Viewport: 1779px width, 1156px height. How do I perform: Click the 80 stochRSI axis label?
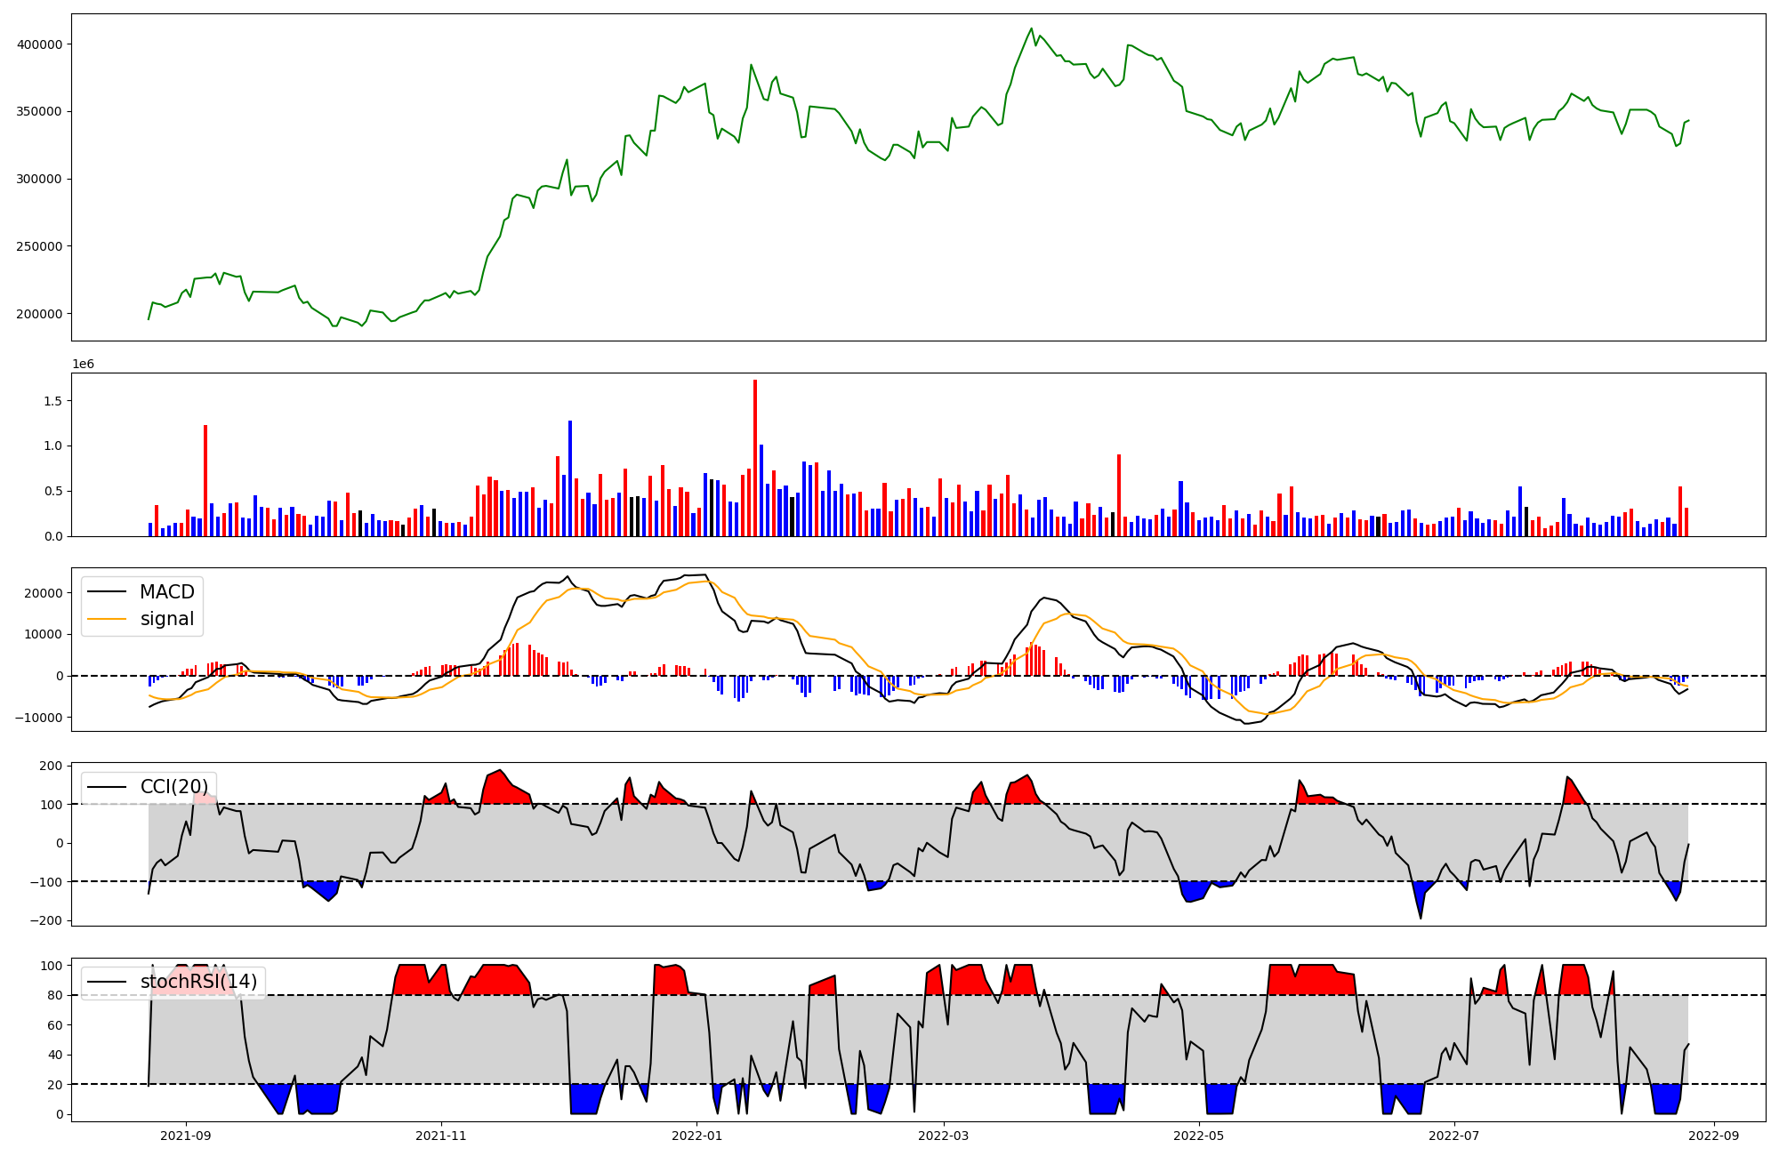[x=55, y=995]
